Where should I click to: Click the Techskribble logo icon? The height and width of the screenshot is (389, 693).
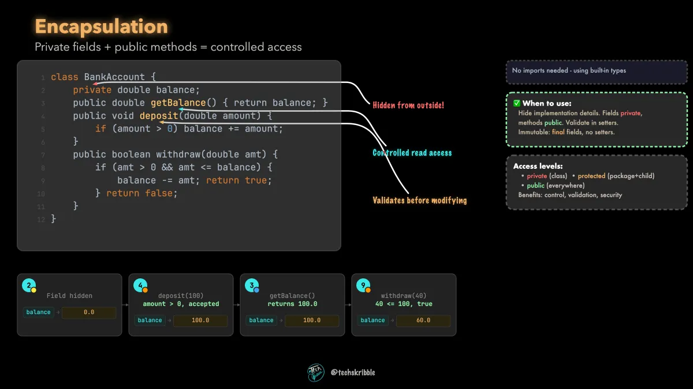(x=316, y=372)
